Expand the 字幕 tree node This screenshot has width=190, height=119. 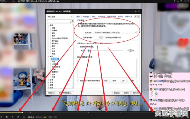48,80
